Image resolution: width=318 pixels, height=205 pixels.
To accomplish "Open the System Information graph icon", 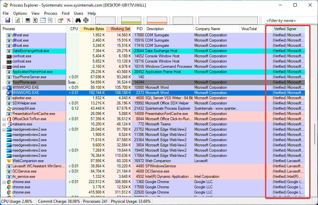I will click(x=28, y=20).
